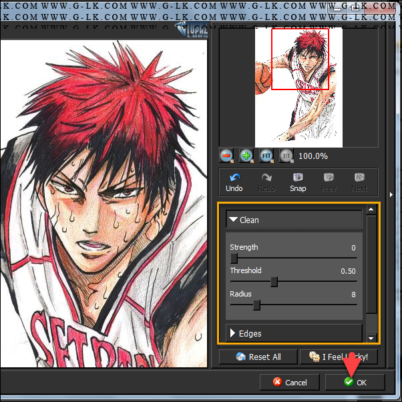Click Undo
The width and height of the screenshot is (402, 402).
(x=234, y=183)
